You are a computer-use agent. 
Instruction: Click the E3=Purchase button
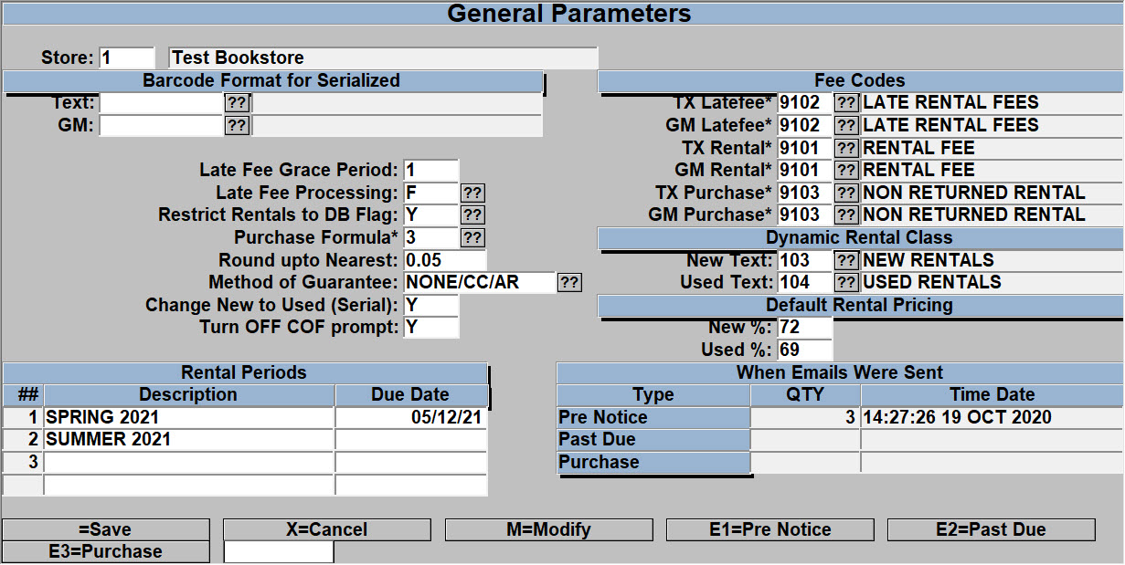(x=105, y=551)
